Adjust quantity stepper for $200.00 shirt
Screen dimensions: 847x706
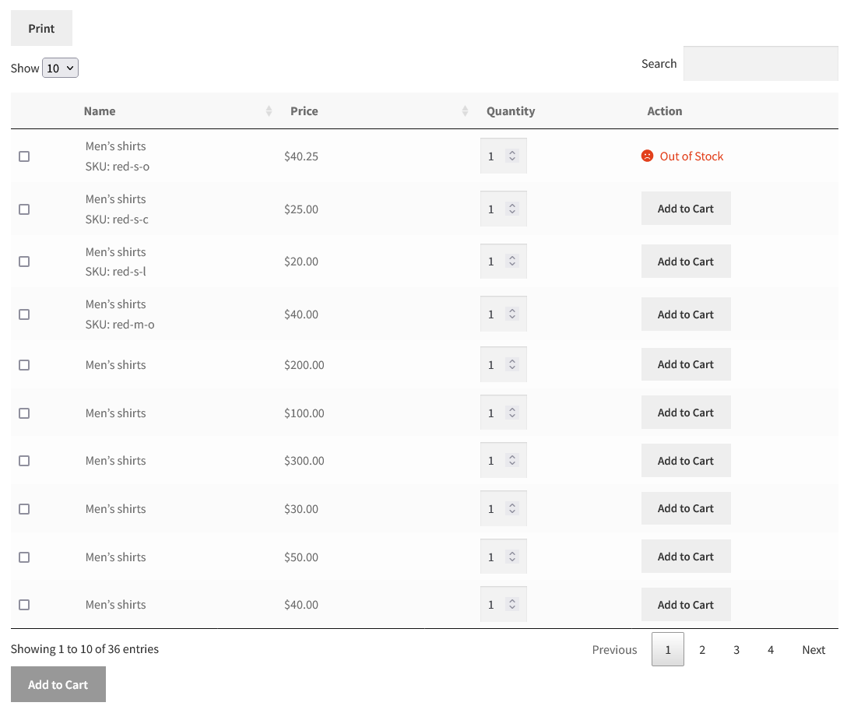click(x=512, y=364)
